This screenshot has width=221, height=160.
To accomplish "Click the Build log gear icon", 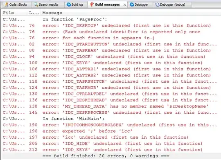I will (69, 5).
